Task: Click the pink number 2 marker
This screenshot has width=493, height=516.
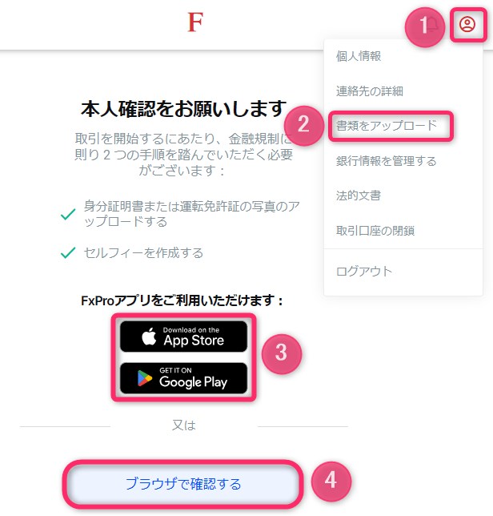Action: pyautogui.click(x=303, y=125)
